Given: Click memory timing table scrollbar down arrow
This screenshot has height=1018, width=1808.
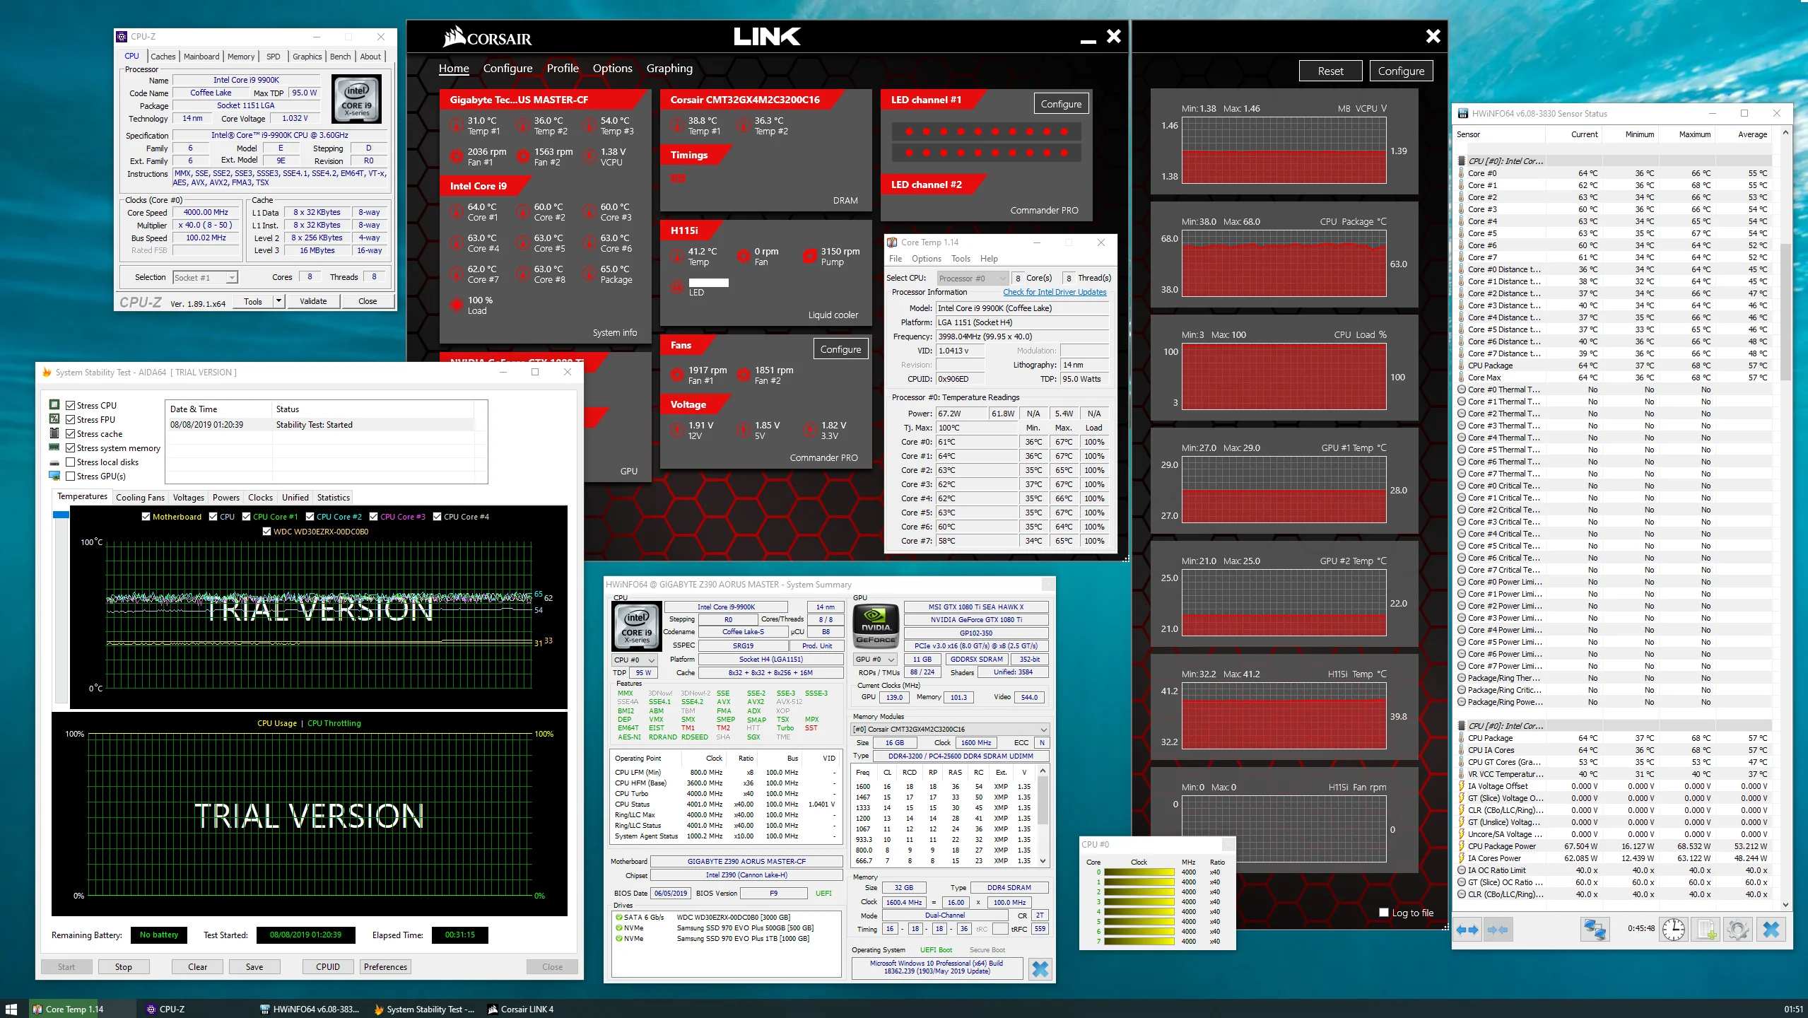Looking at the screenshot, I should tap(1043, 860).
